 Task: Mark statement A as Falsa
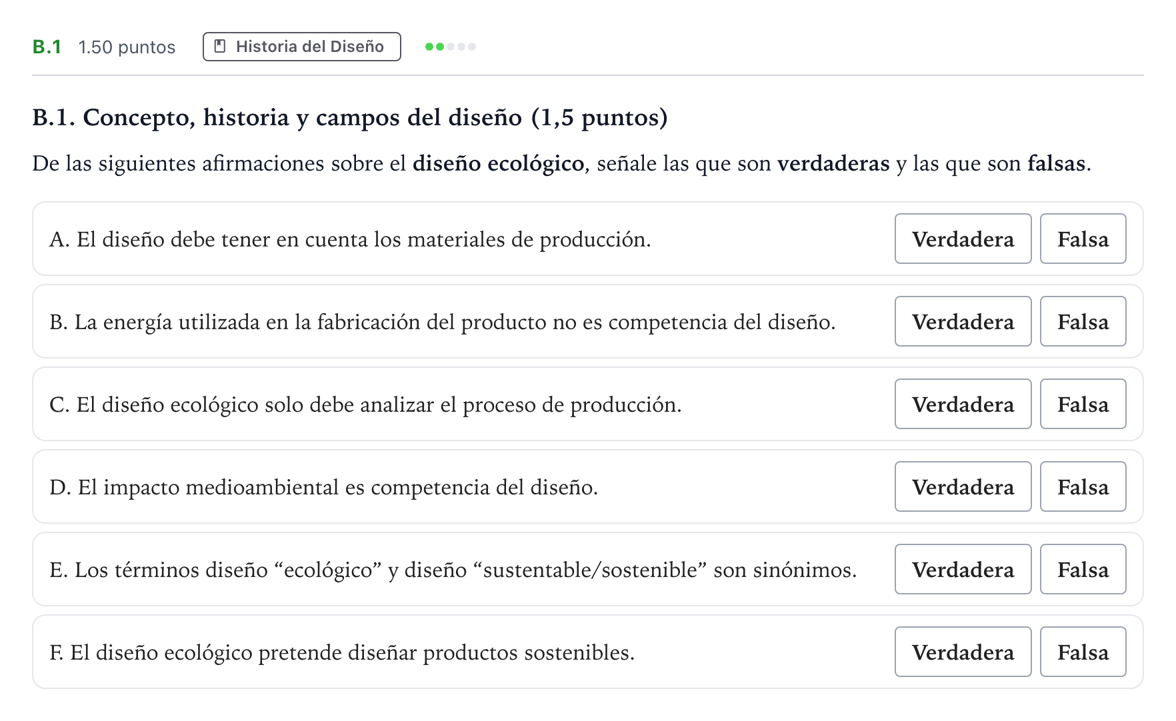[x=1083, y=239]
